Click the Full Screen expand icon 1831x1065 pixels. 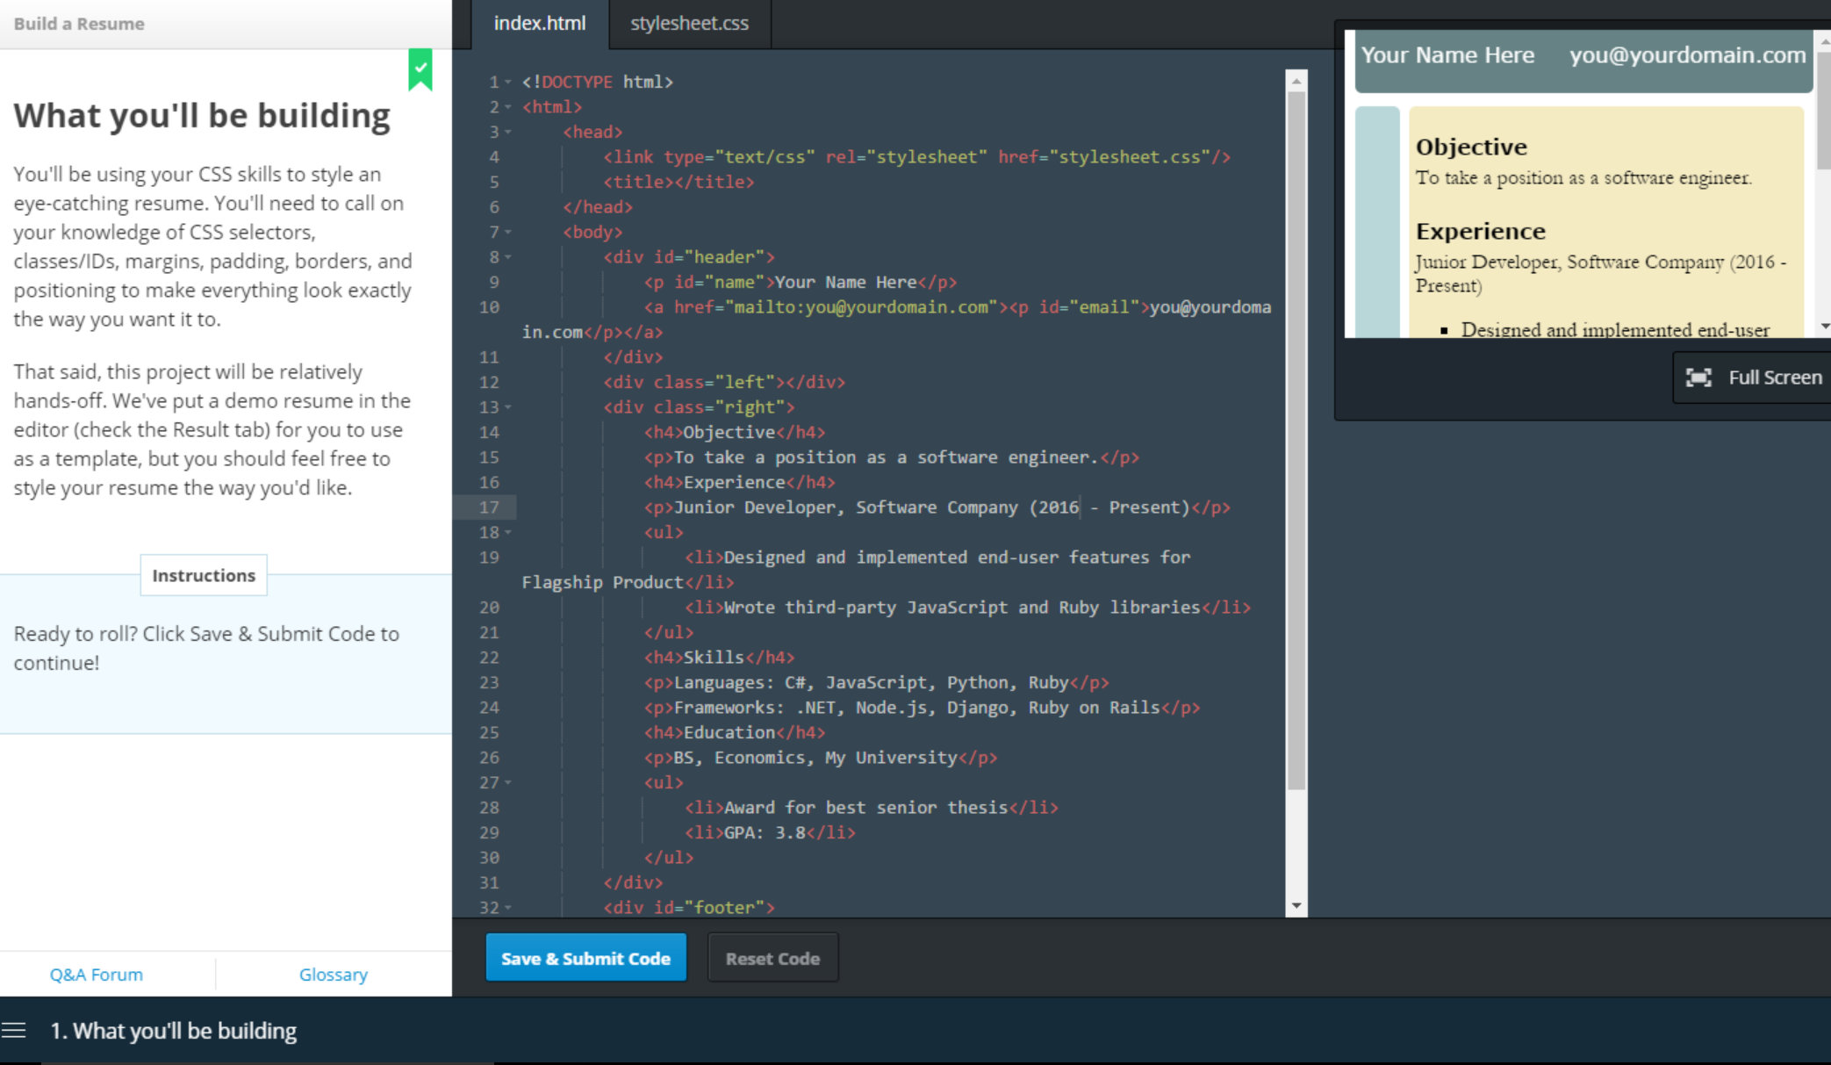click(1698, 378)
